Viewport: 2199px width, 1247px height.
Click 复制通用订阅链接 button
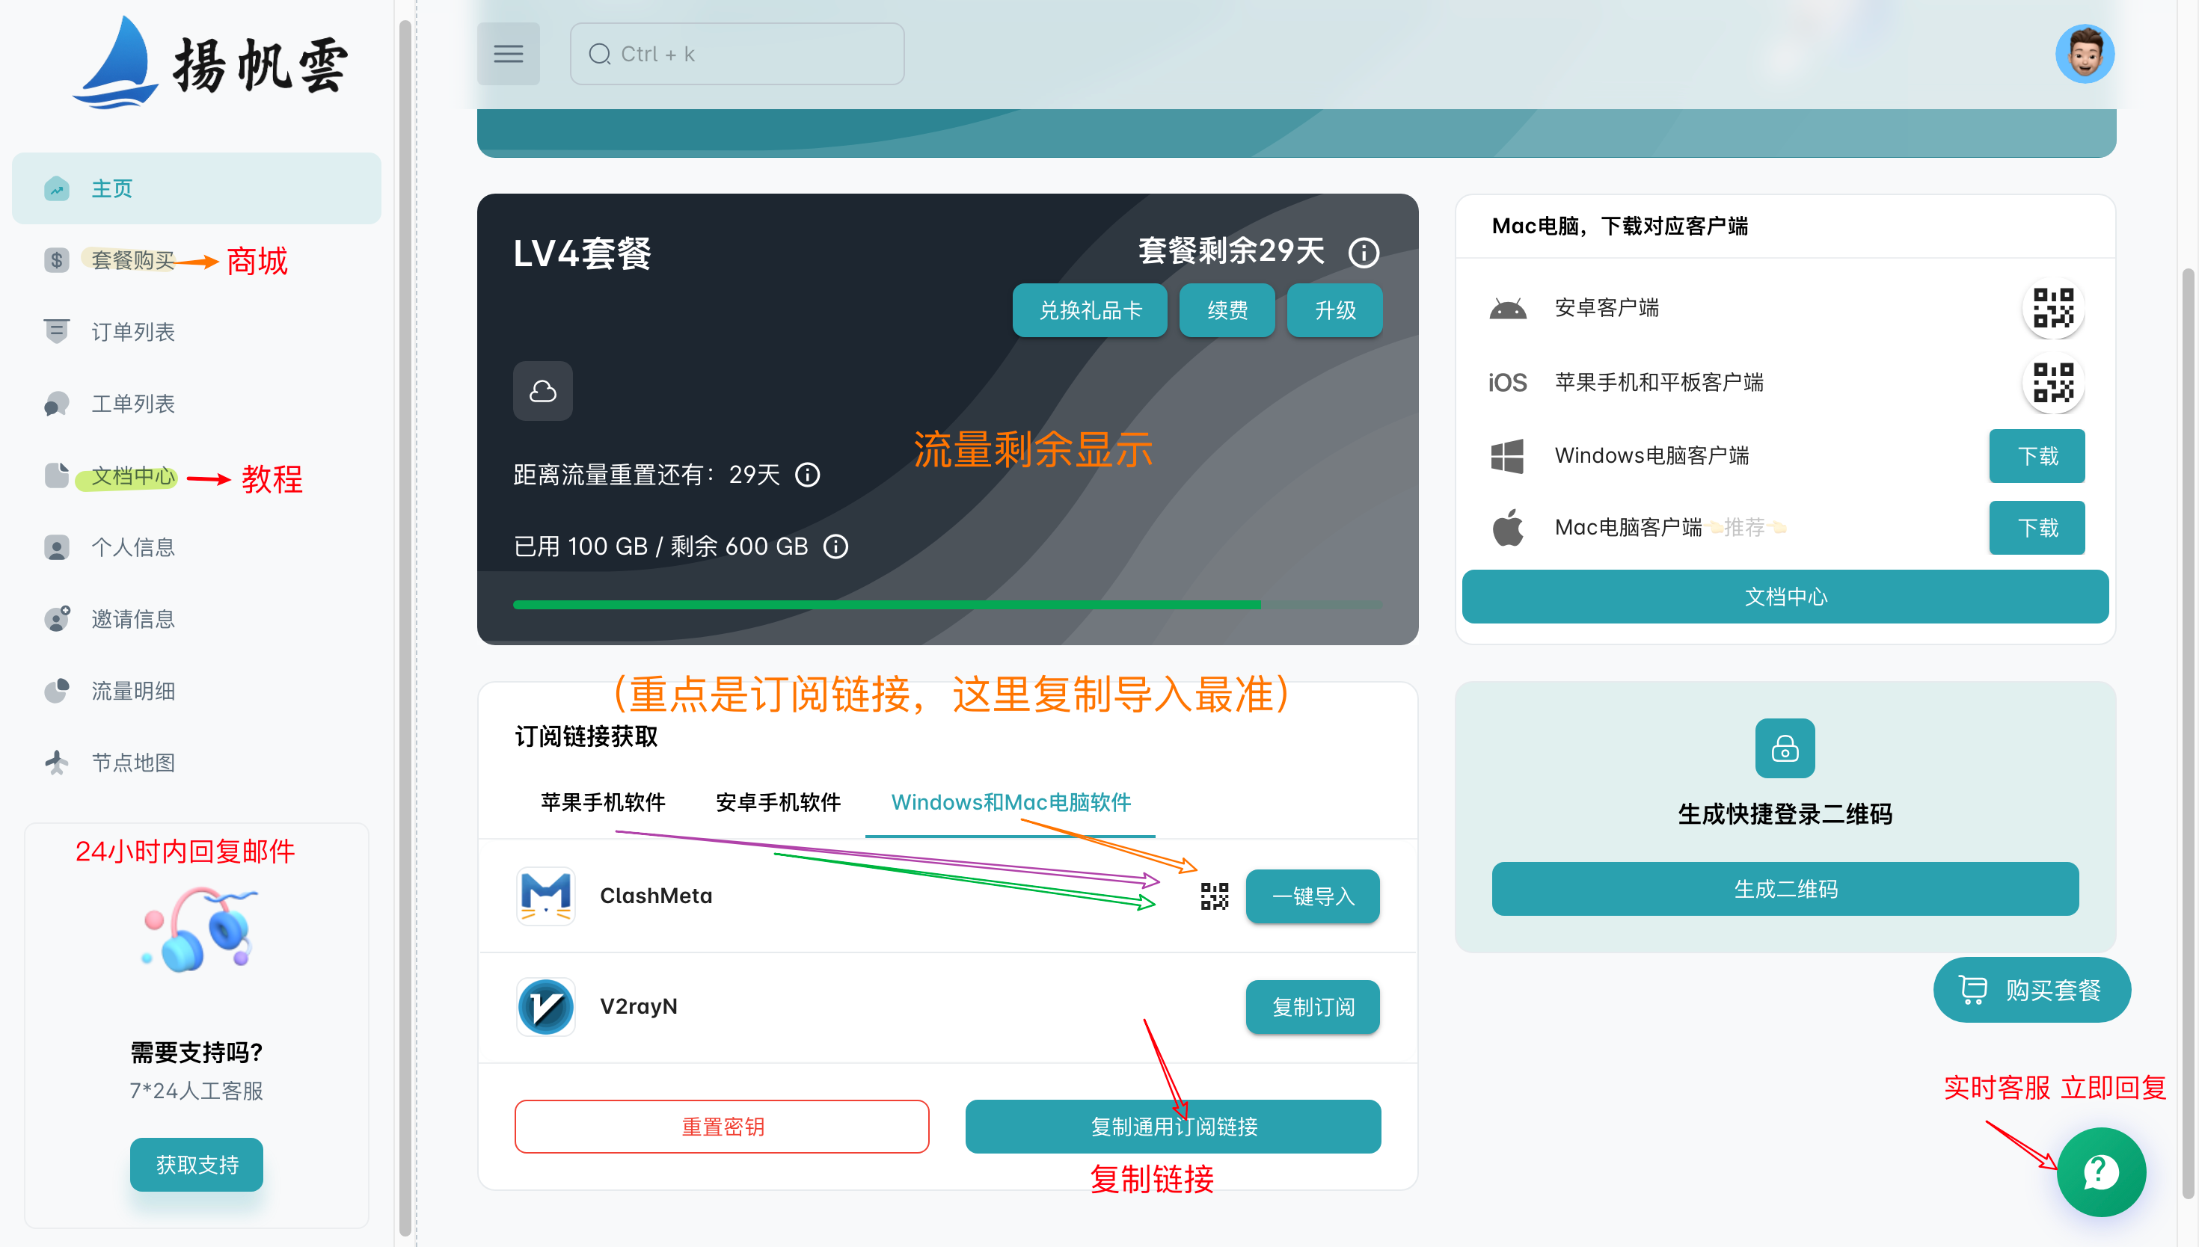pos(1173,1126)
